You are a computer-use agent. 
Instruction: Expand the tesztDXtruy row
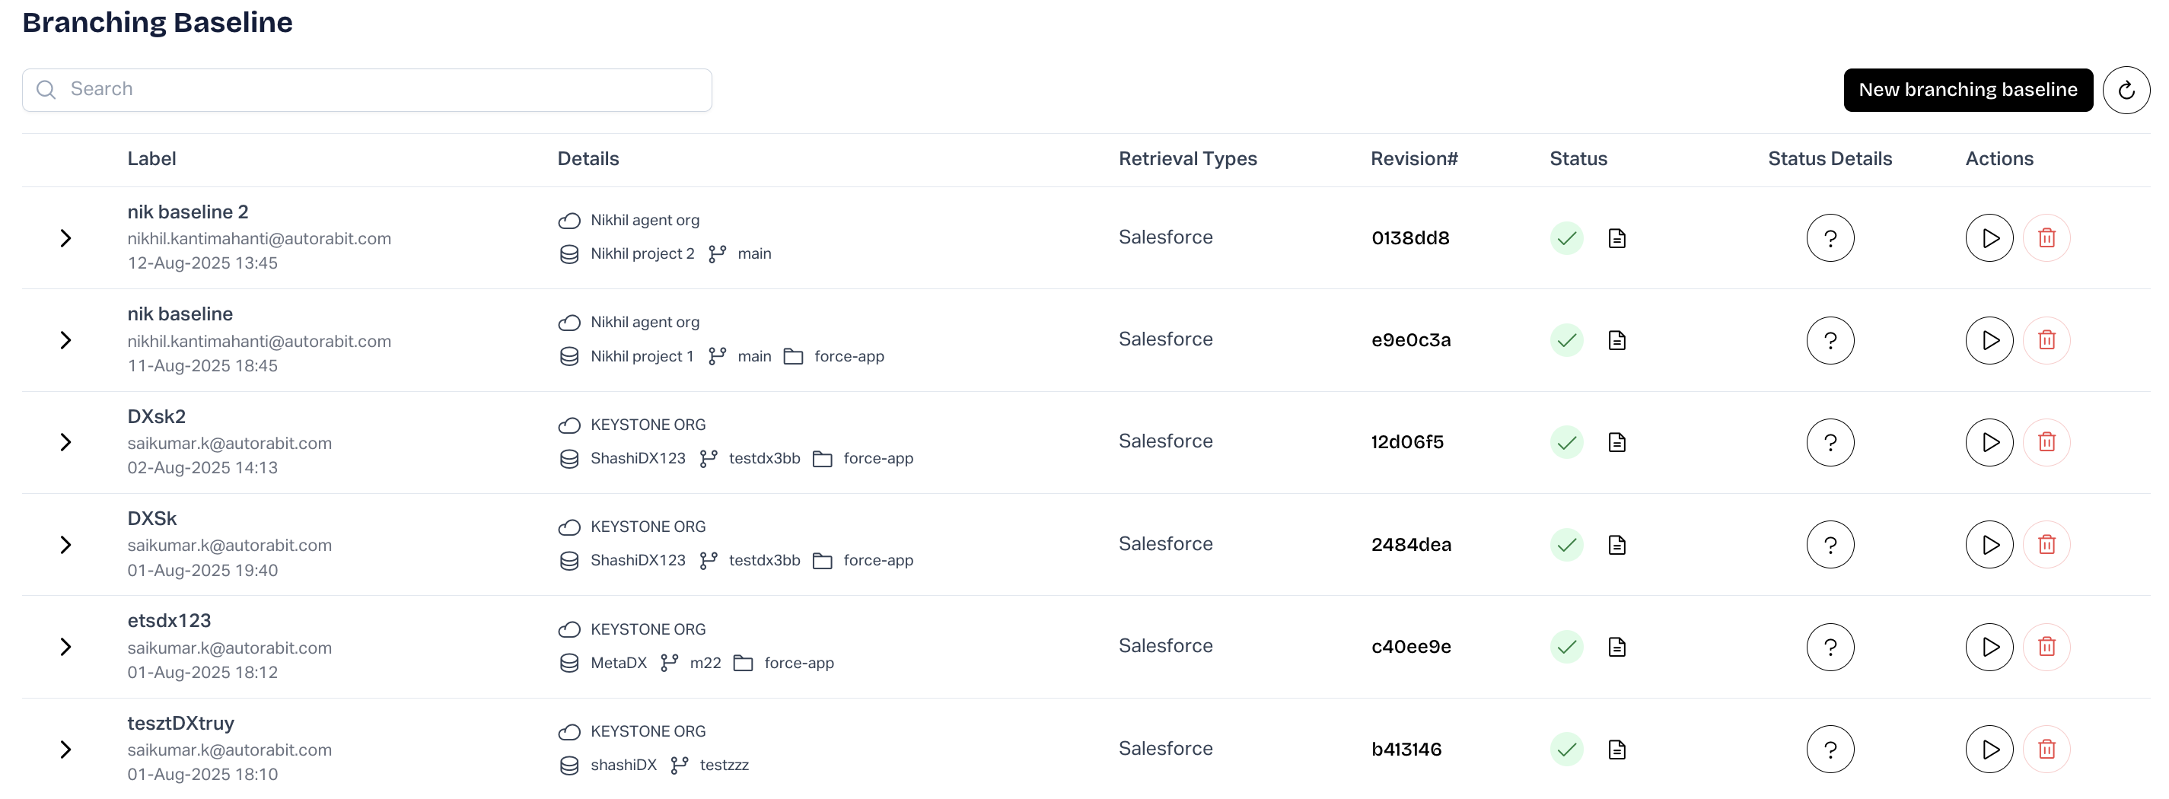point(65,750)
